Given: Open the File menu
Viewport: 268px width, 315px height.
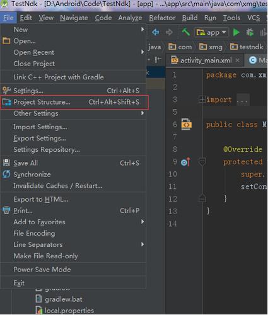Looking at the screenshot, I should pyautogui.click(x=8, y=18).
